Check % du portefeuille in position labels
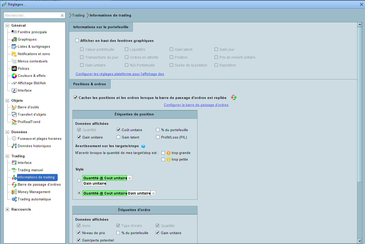 [158, 130]
